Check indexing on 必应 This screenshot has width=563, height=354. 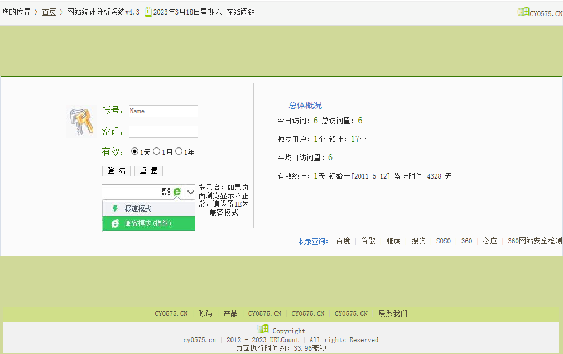point(490,241)
